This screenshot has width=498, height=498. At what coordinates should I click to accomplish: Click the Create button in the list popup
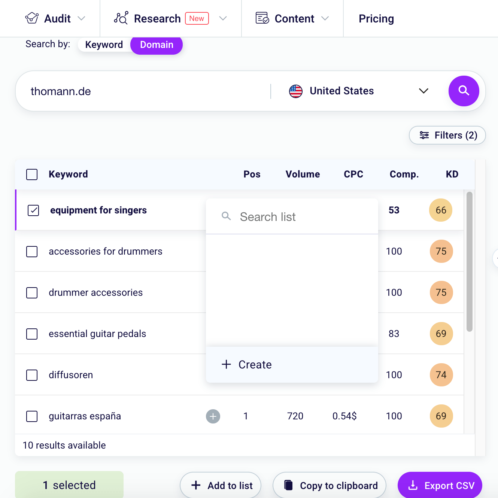tap(246, 364)
